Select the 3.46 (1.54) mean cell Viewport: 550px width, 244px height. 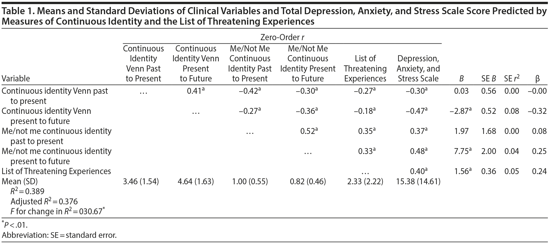pyautogui.click(x=141, y=181)
